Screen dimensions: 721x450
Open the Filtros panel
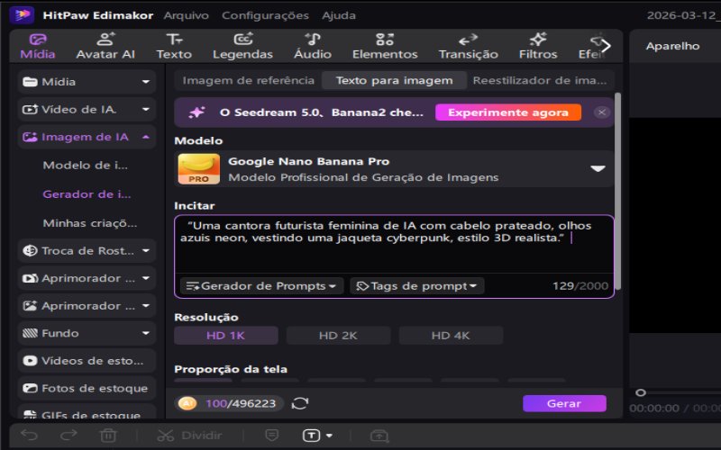(x=538, y=45)
